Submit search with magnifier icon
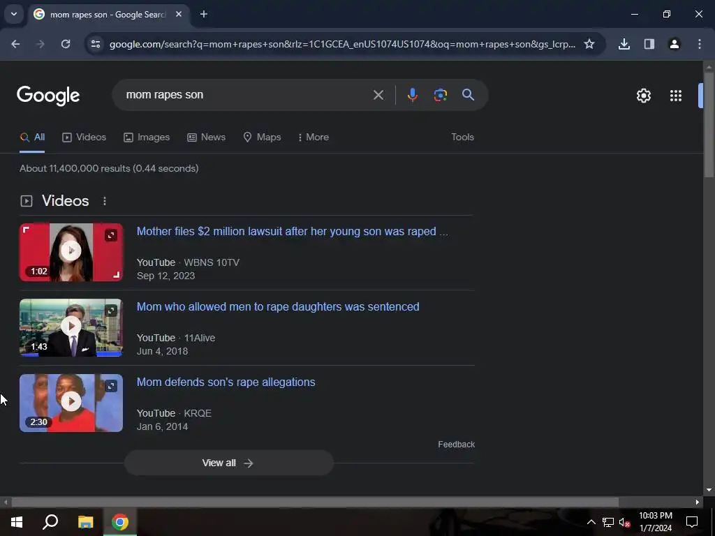This screenshot has width=715, height=536. coord(468,95)
